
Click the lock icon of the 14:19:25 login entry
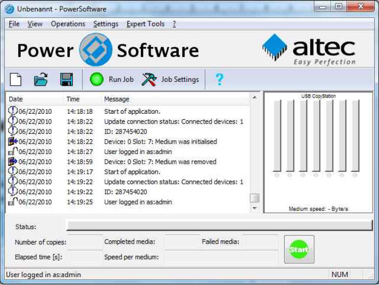pos(13,202)
